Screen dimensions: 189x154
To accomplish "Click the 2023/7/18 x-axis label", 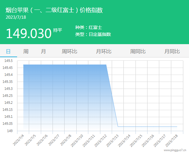I will tap(172, 141).
